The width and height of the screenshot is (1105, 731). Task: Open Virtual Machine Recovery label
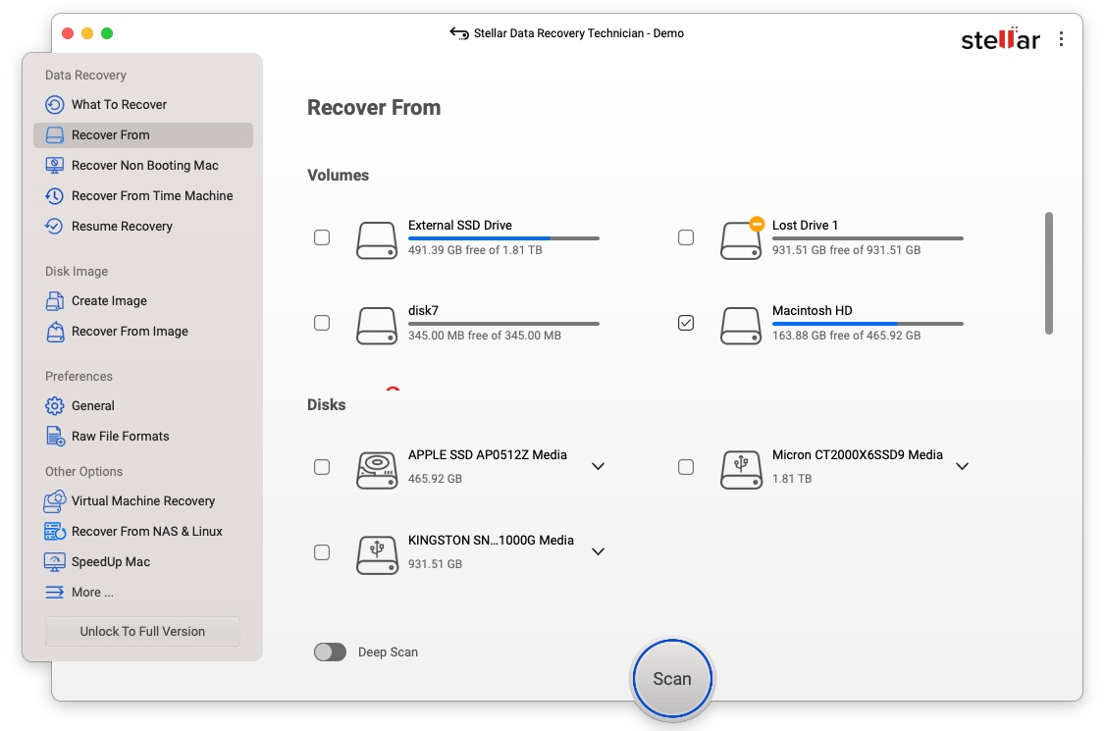143,501
